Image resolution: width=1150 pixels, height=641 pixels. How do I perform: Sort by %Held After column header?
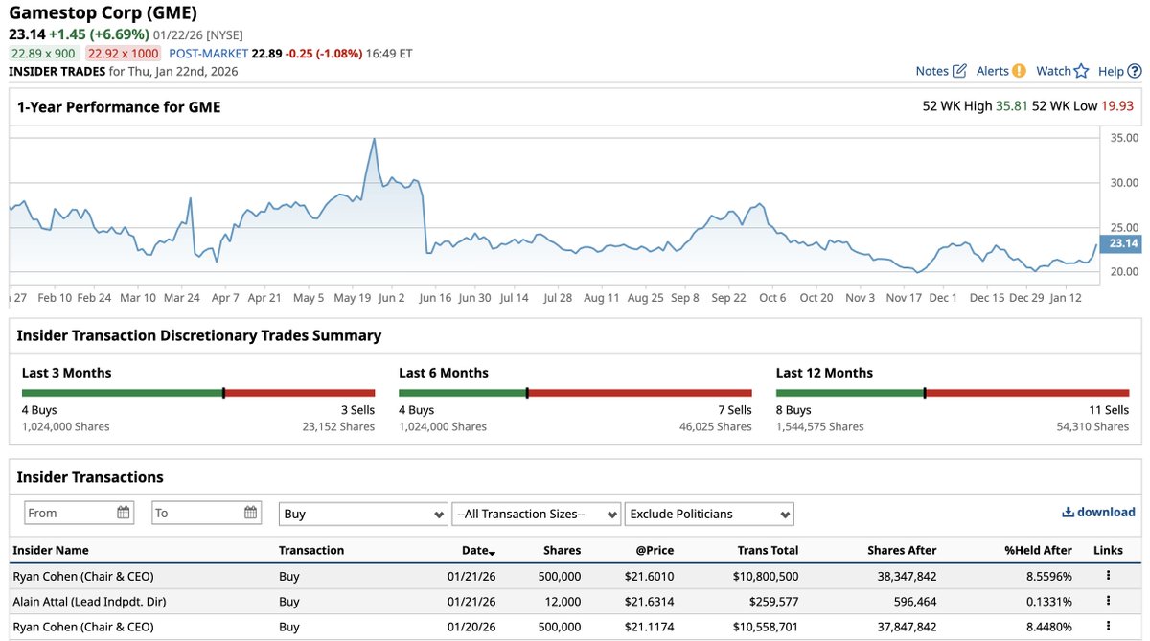click(x=1038, y=550)
